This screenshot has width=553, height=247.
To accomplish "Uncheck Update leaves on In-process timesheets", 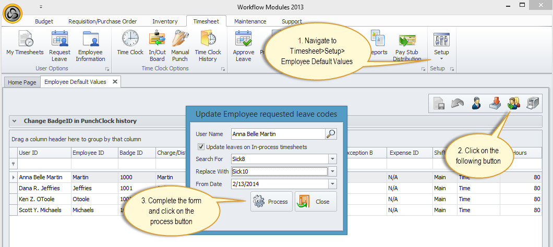I will (201, 147).
